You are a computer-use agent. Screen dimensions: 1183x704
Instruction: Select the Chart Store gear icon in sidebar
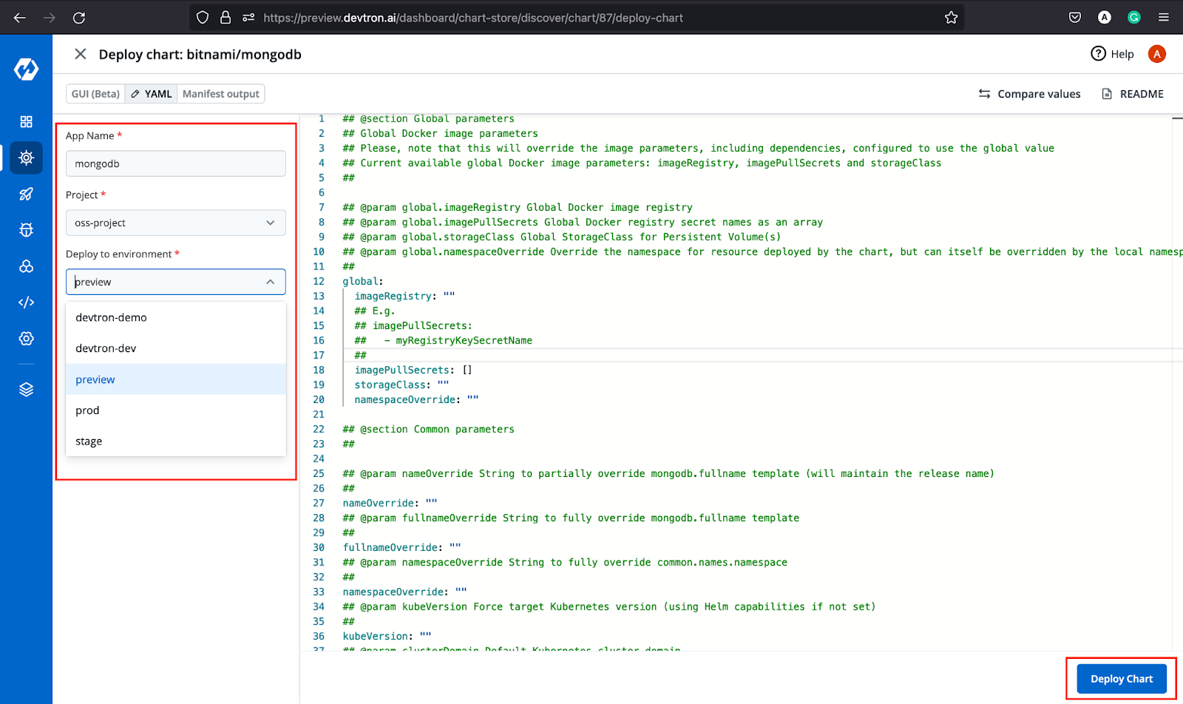26,158
